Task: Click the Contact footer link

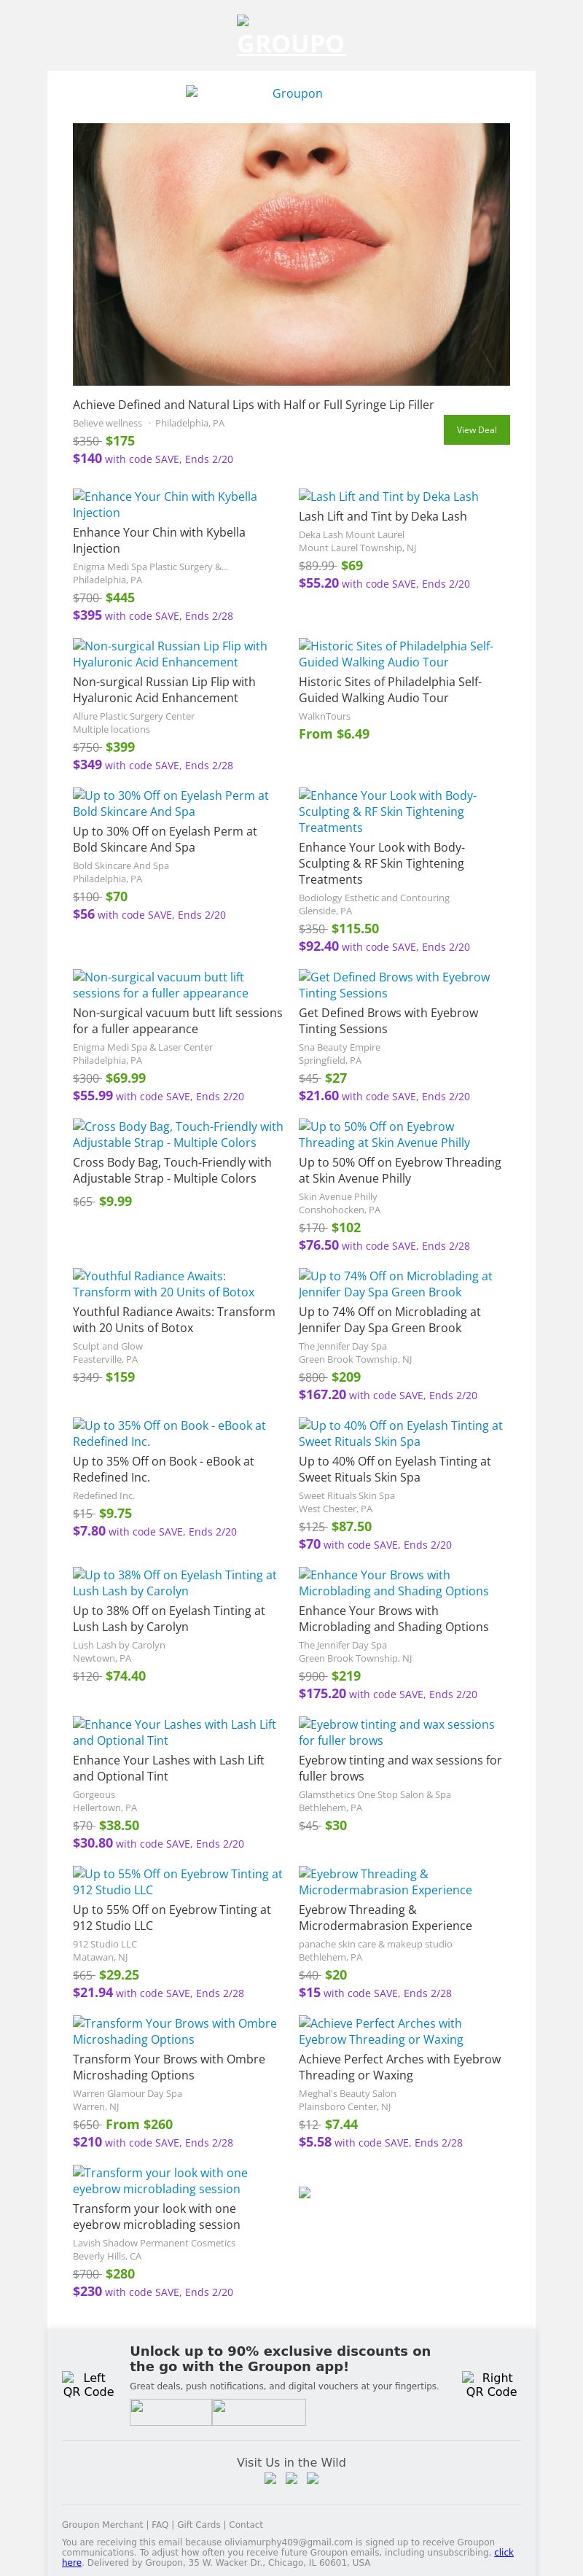Action: click(245, 2524)
